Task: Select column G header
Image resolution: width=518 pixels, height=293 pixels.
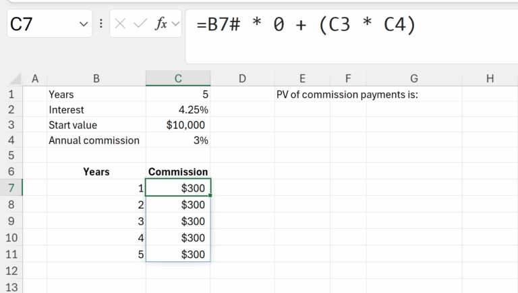Action: click(x=413, y=79)
